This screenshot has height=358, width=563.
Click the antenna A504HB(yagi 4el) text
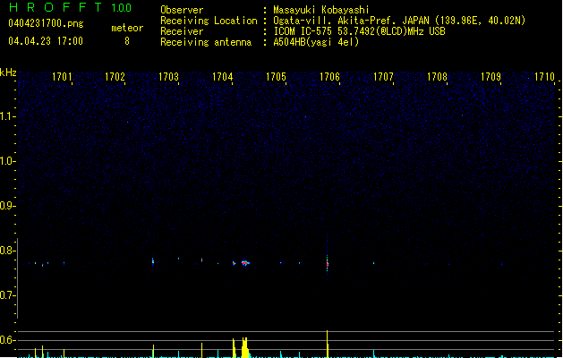(316, 42)
